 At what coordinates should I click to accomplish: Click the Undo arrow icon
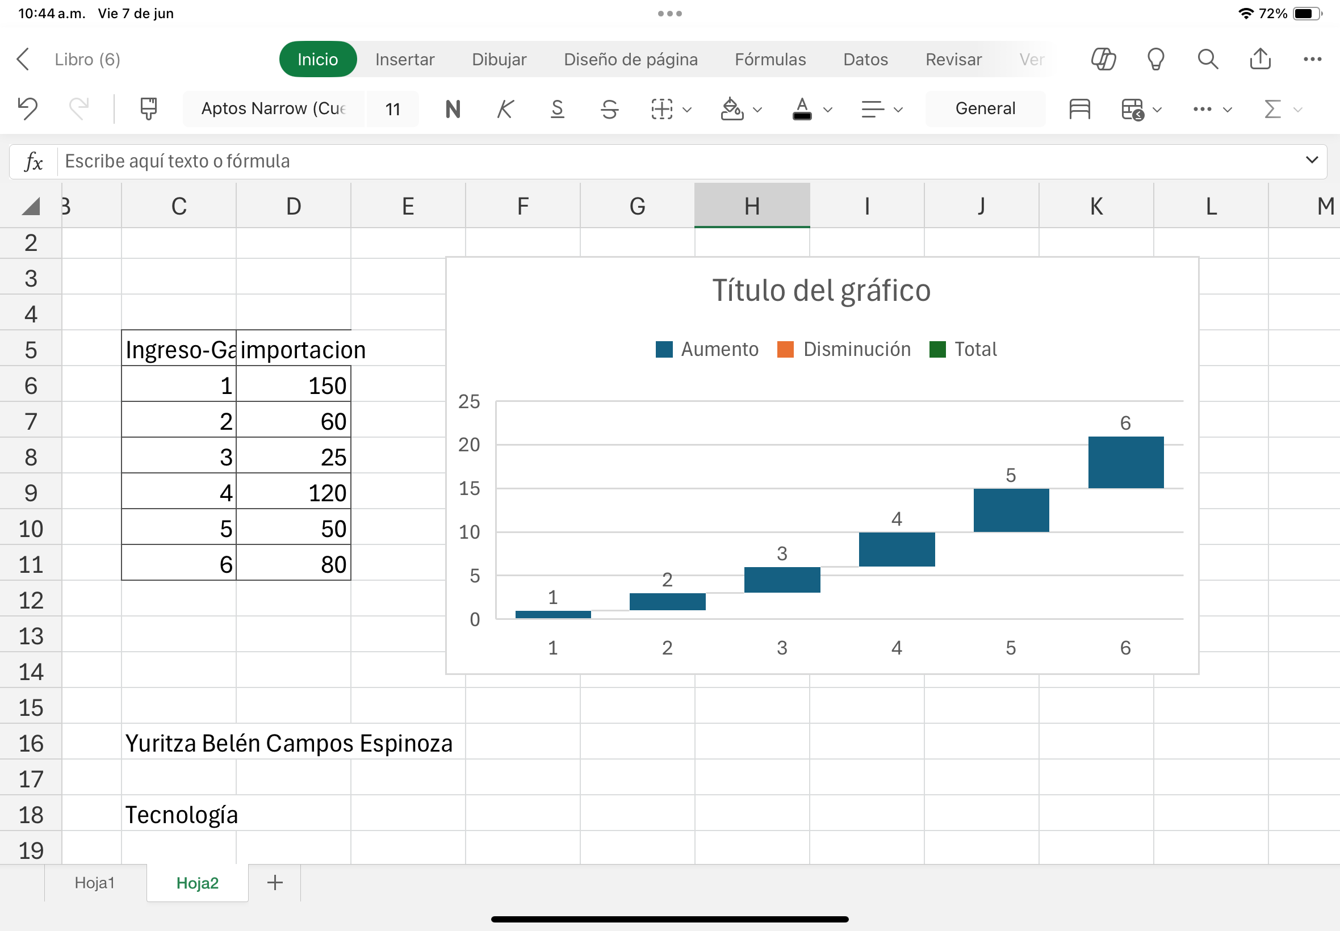27,108
